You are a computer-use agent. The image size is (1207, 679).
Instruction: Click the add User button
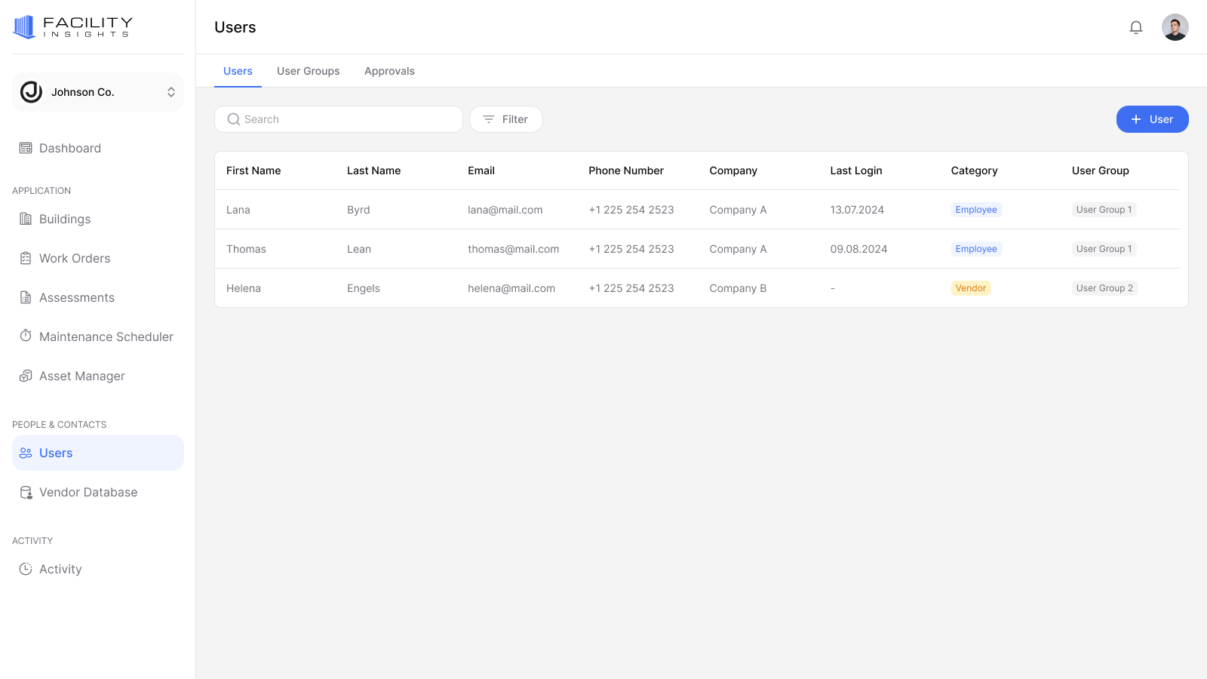pyautogui.click(x=1152, y=119)
